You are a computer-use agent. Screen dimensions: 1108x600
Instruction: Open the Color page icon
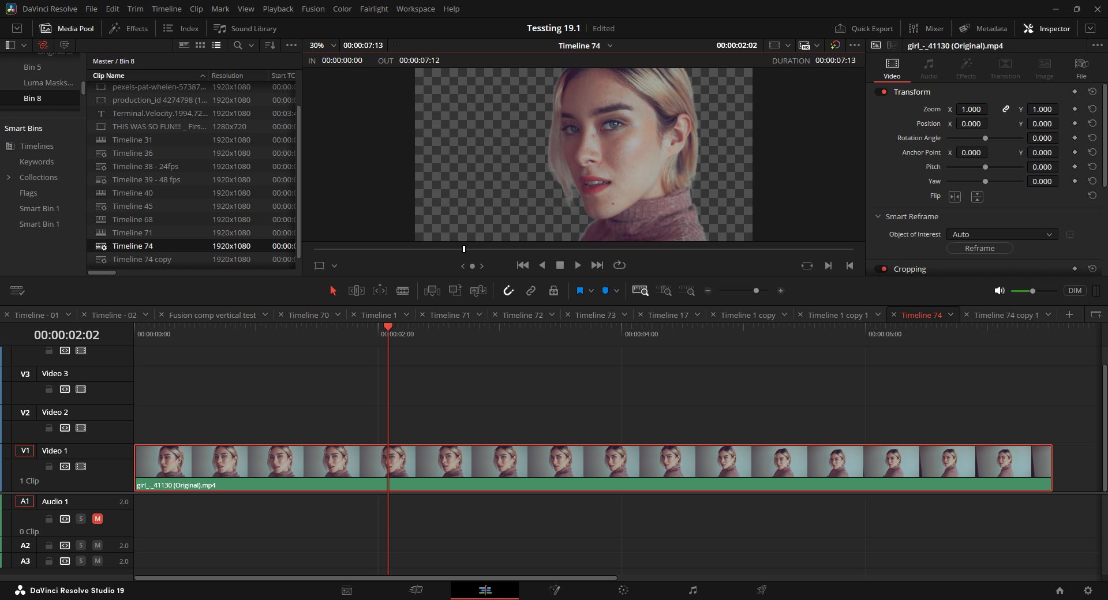coord(623,590)
